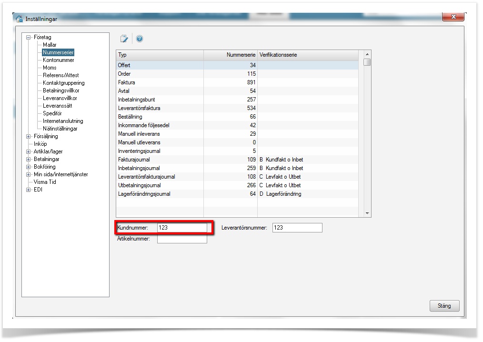Collapse the Företag tree node

29,37
